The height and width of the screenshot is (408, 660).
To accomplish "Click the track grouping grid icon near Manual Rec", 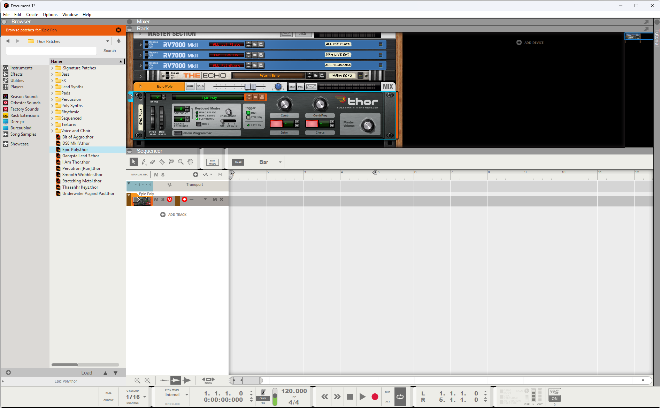I will point(220,174).
